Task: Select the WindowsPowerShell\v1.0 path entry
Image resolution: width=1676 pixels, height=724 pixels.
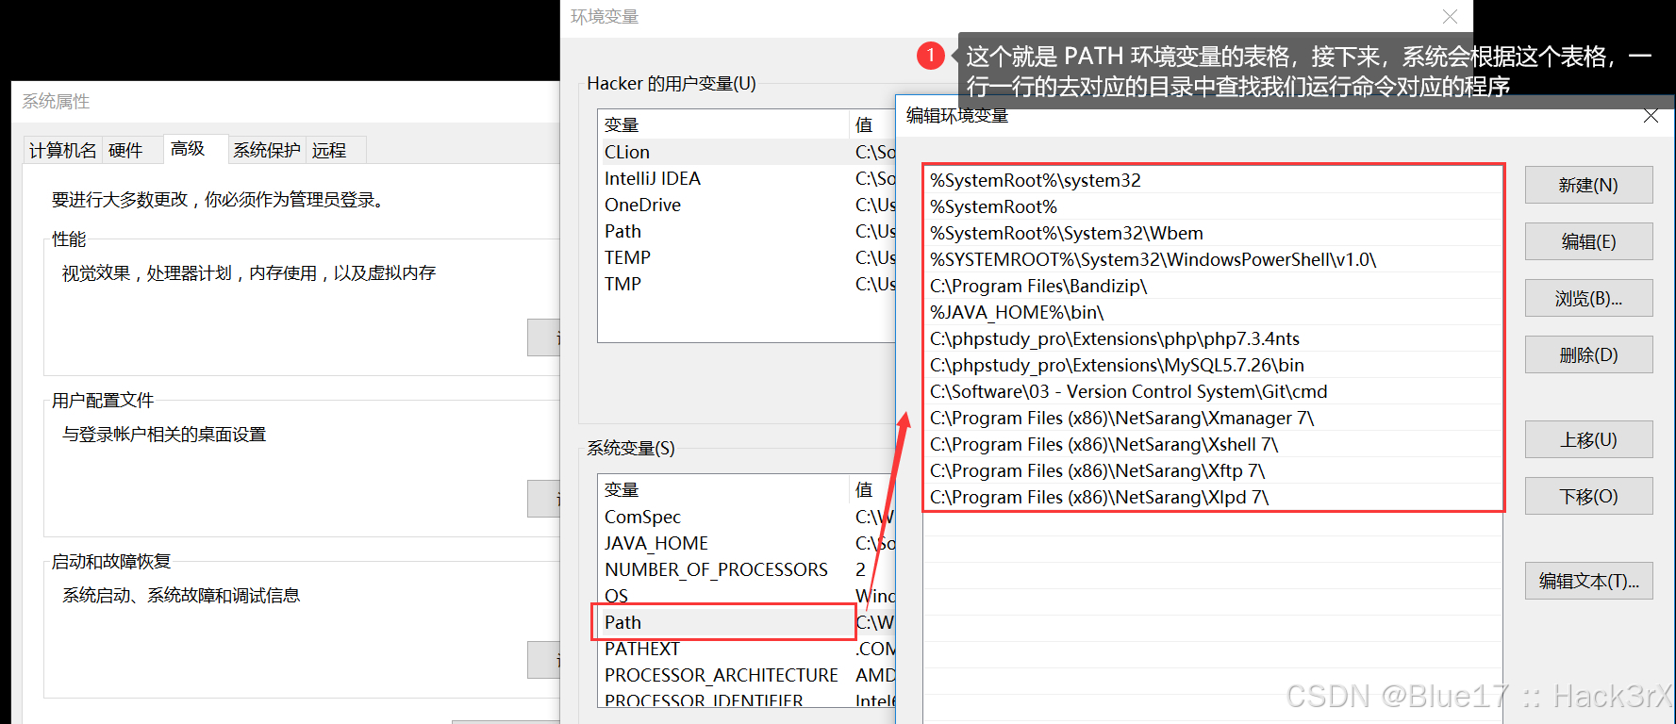Action: tap(1213, 259)
